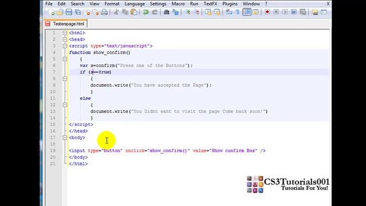Image resolution: width=366 pixels, height=206 pixels.
Task: Close document with X in menu bar
Action: [328, 4]
